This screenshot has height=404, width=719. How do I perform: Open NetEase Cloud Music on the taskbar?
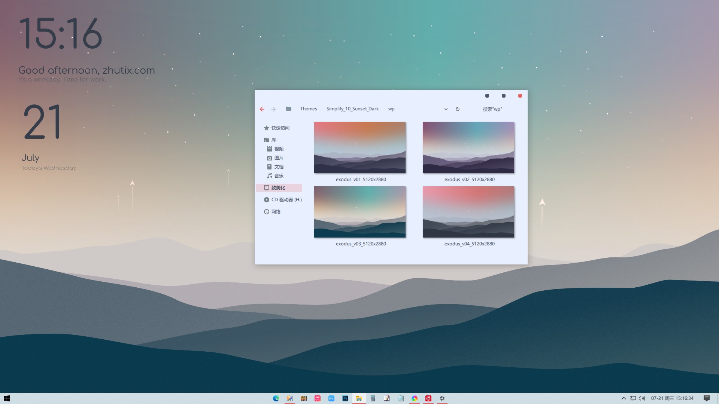pyautogui.click(x=428, y=398)
